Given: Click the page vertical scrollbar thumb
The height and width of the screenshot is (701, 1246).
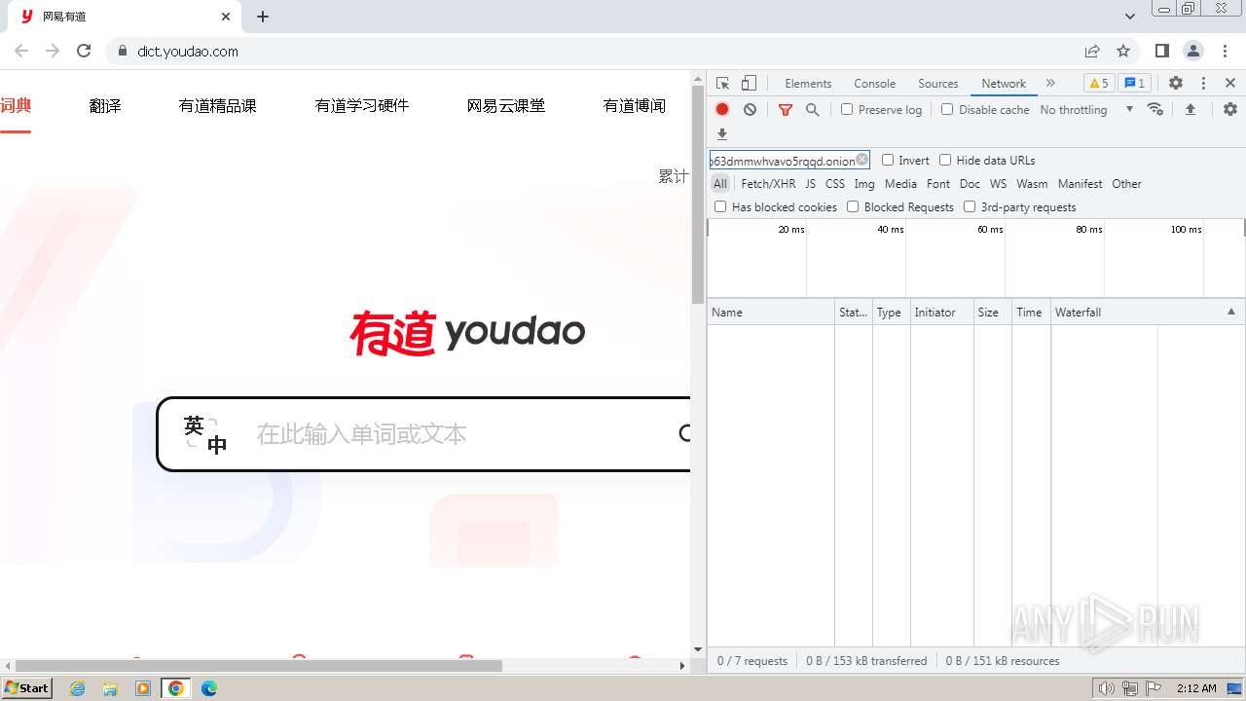Looking at the screenshot, I should point(697,195).
